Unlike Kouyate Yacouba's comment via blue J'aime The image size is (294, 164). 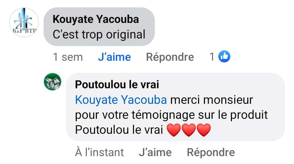(x=114, y=57)
